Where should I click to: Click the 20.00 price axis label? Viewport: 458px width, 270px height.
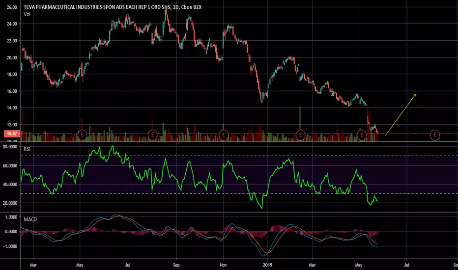click(x=12, y=57)
